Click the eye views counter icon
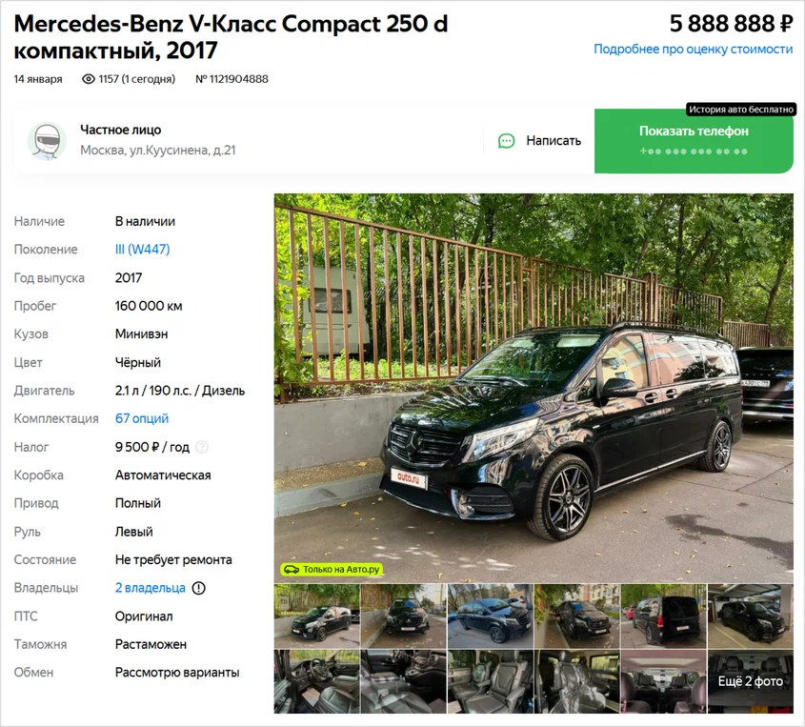The width and height of the screenshot is (805, 727). pyautogui.click(x=89, y=79)
